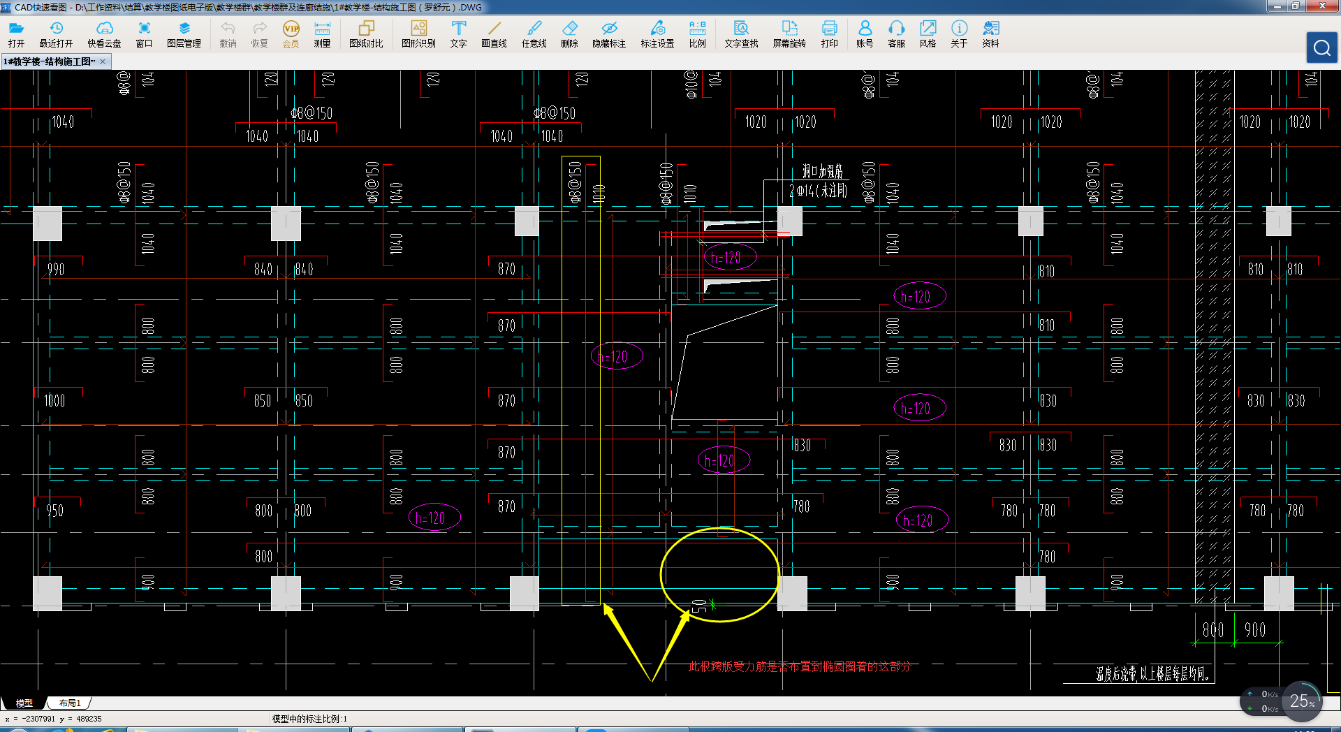
Task: Select the Freehand Line (任意线) tool
Action: click(534, 34)
